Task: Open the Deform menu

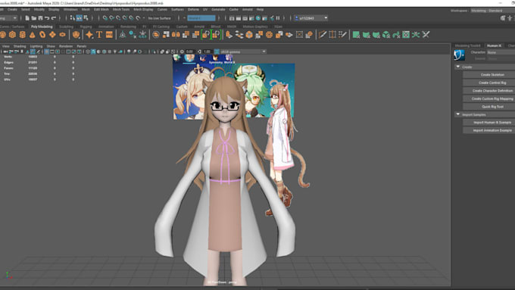Action: point(193,10)
